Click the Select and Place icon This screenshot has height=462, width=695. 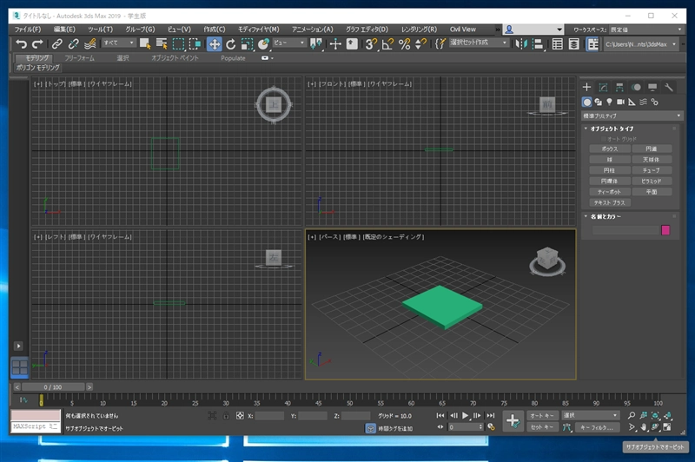click(x=263, y=43)
